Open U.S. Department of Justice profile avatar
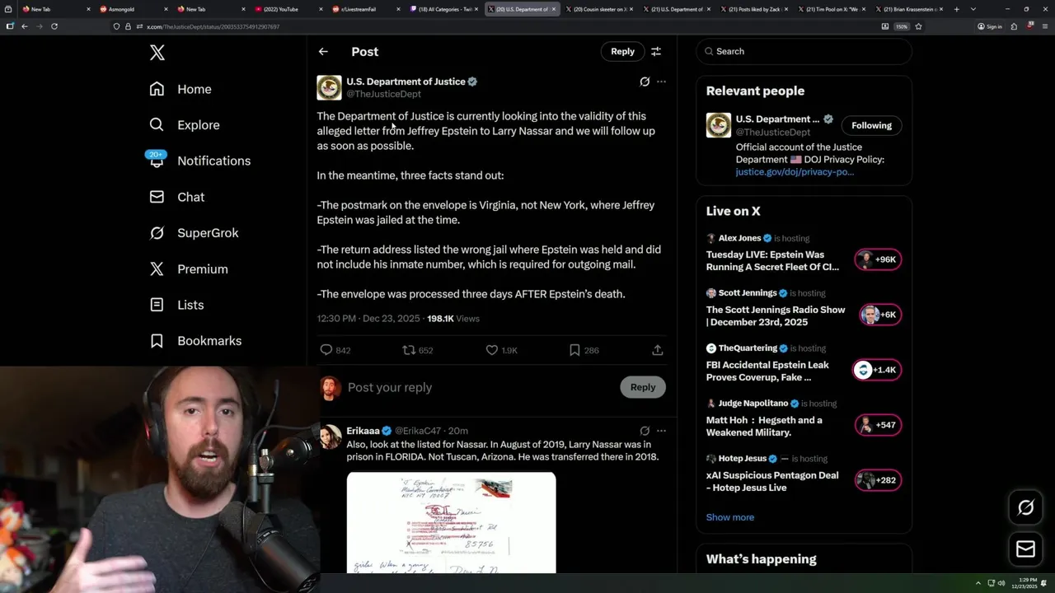Viewport: 1055px width, 593px height. (x=329, y=87)
